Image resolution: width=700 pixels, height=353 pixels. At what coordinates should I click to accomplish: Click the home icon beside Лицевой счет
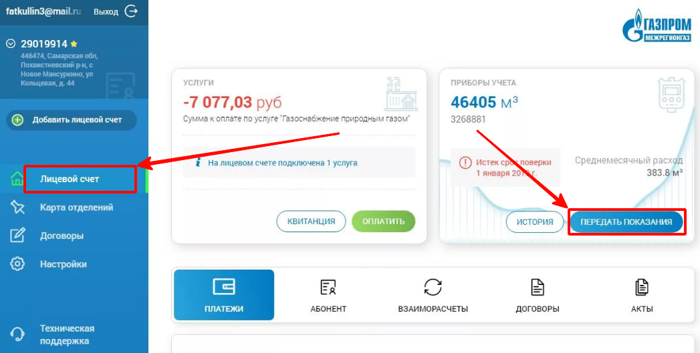[x=17, y=180]
